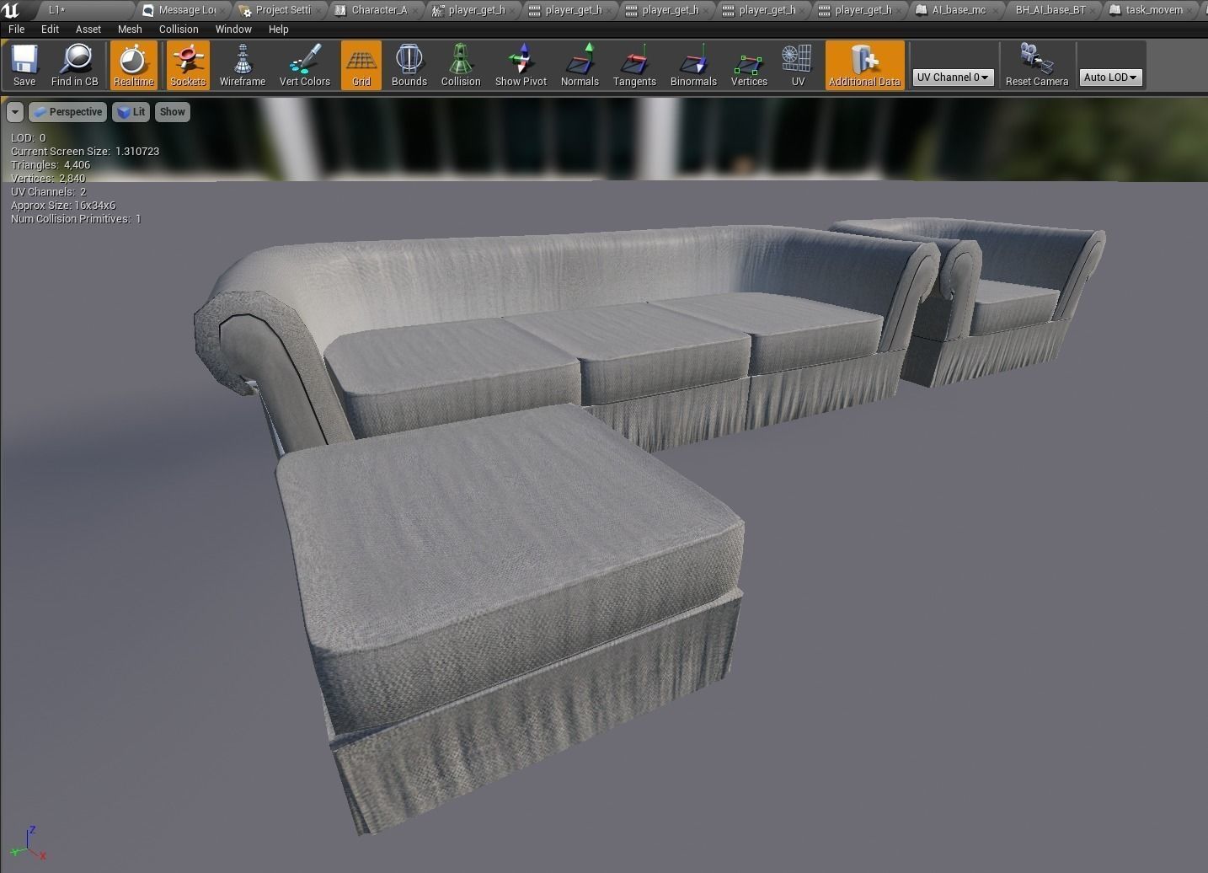Open the Asset menu

(88, 29)
